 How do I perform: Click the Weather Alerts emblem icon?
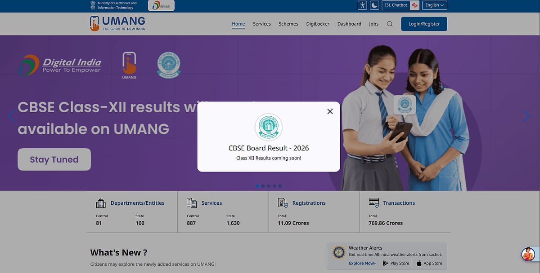point(339,252)
